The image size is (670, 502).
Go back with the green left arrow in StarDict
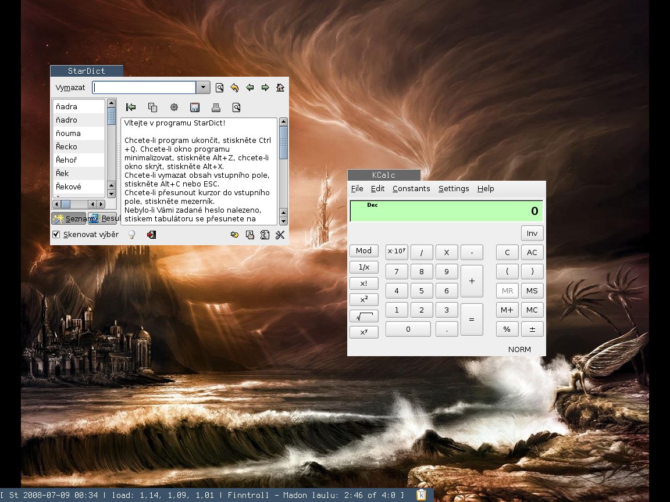point(250,88)
